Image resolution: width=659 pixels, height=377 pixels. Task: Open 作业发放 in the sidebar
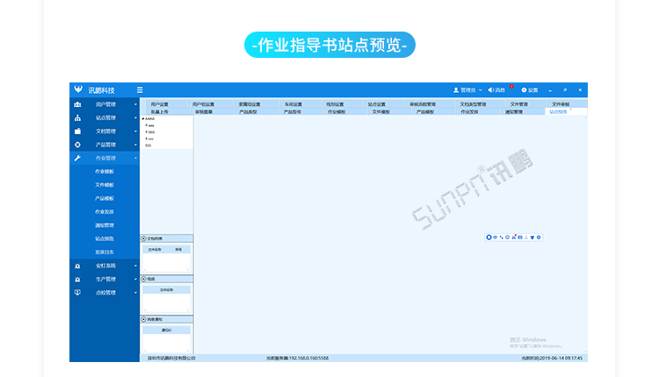click(x=105, y=212)
